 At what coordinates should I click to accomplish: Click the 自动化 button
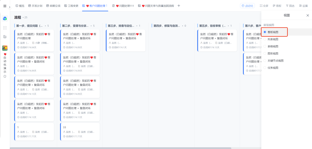point(247,6)
